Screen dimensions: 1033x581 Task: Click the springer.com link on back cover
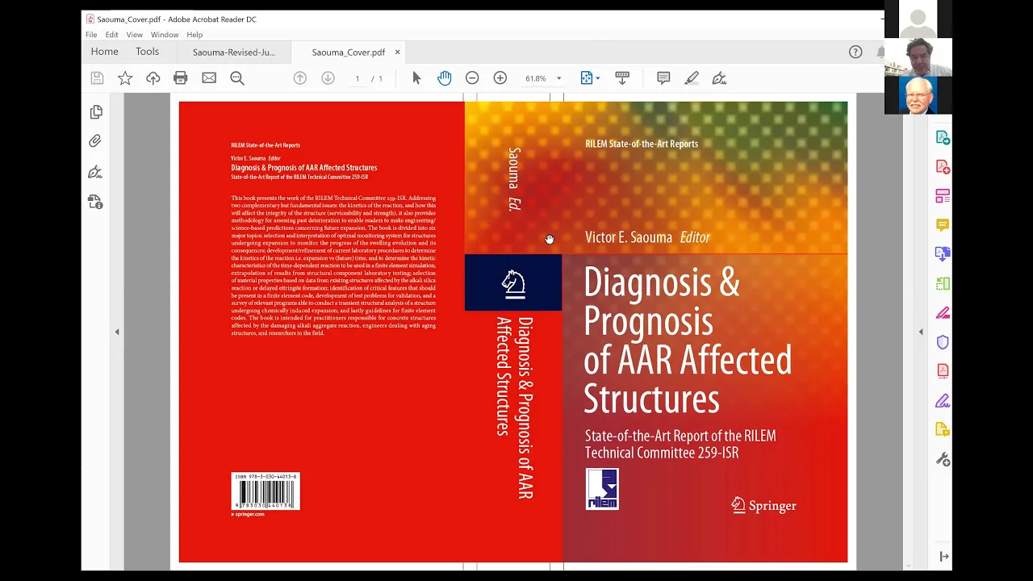pos(249,514)
